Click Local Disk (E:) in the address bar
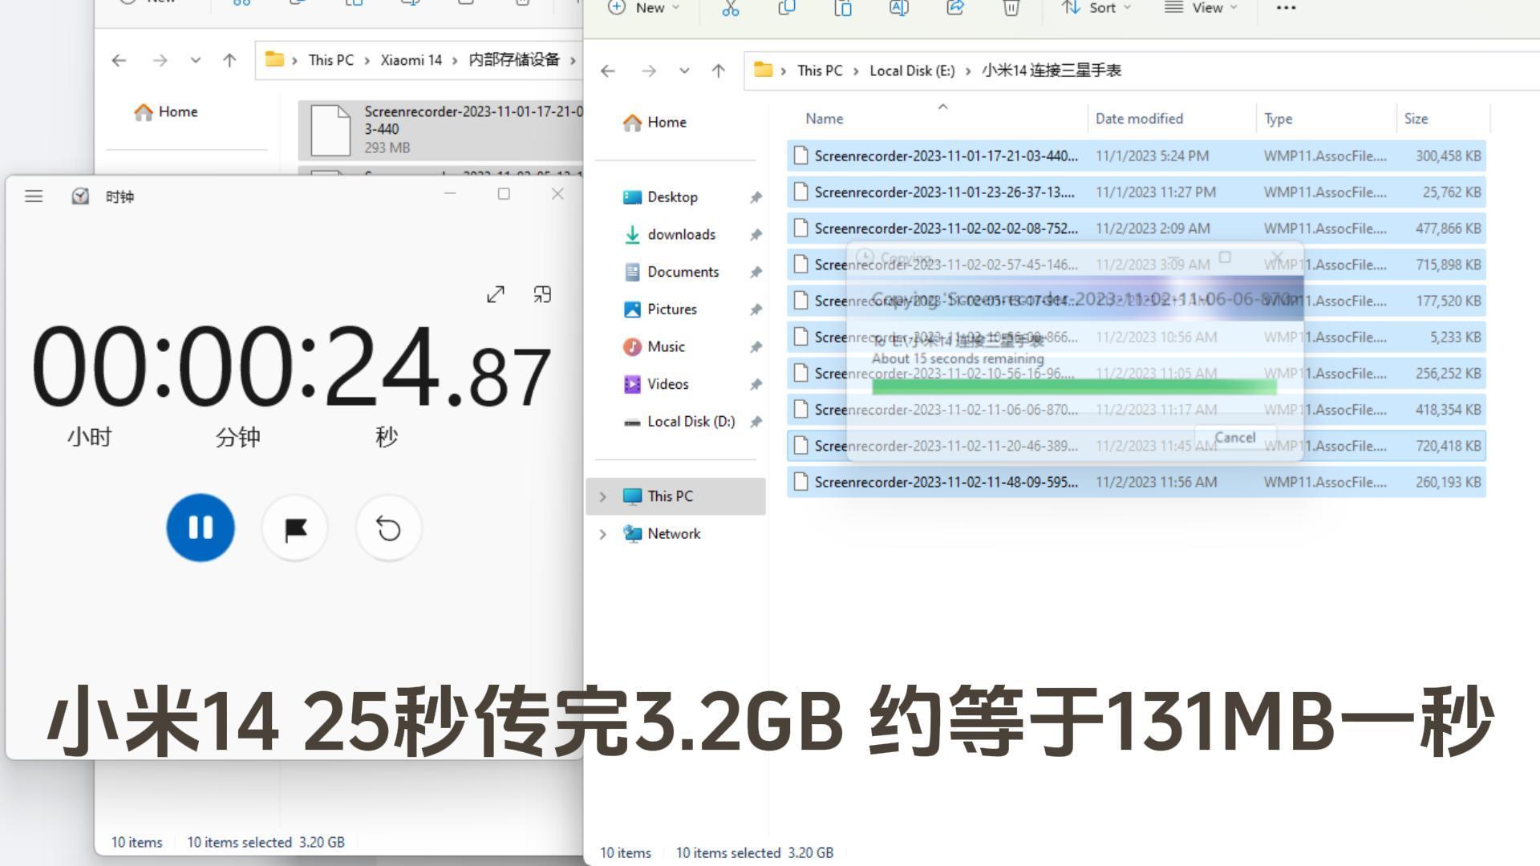The height and width of the screenshot is (866, 1540). 912,71
